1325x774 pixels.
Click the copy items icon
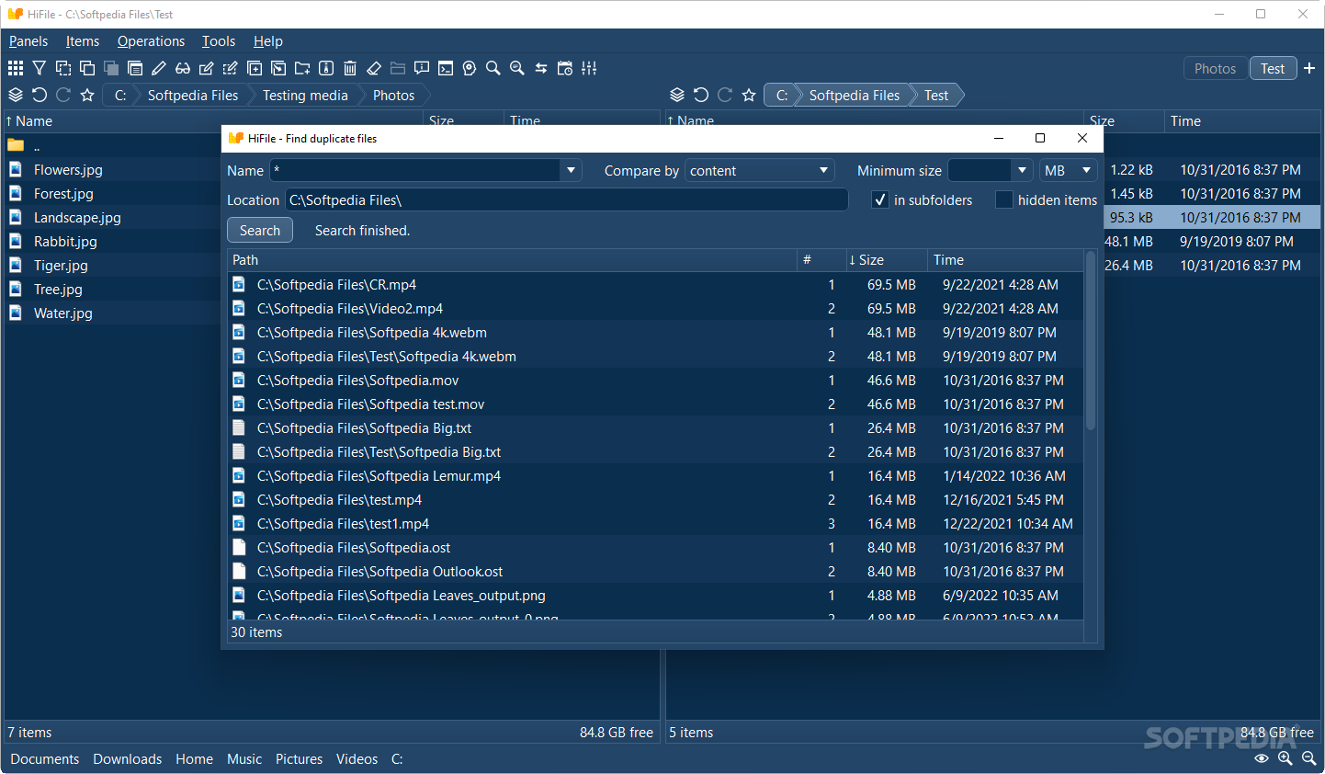coord(87,68)
